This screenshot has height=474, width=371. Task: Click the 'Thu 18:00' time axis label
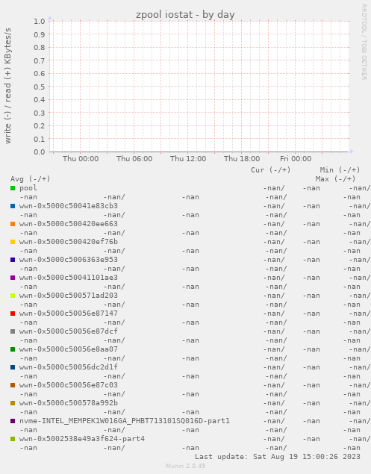coord(242,159)
